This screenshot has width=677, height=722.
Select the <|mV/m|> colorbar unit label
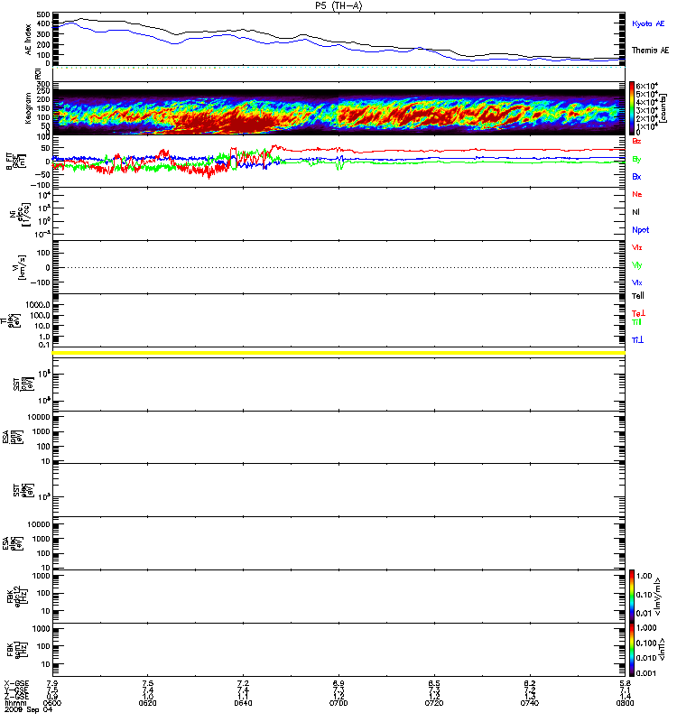point(658,597)
